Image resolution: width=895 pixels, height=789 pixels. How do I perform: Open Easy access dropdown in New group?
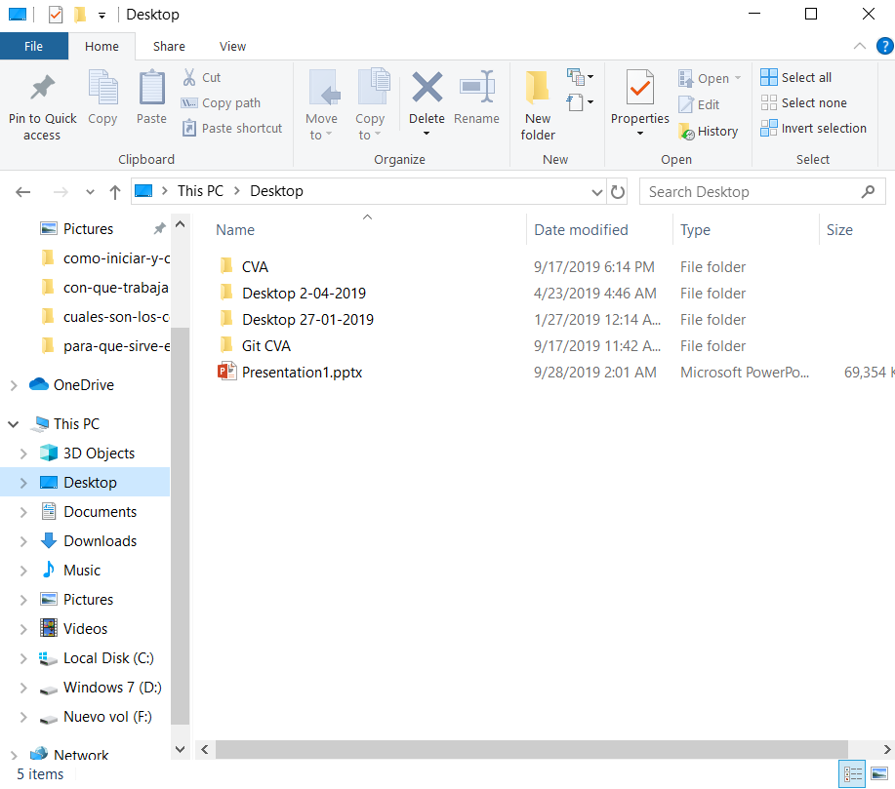tap(581, 102)
